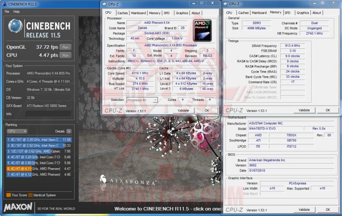Viewport: 342px width, 216px height.
Task: Open Details arrow in Ranking panel
Action: coord(69,131)
